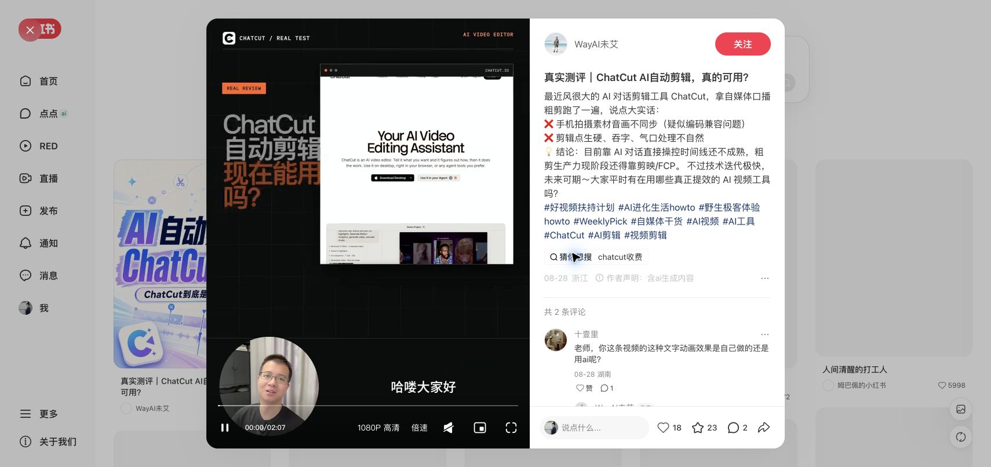Image resolution: width=991 pixels, height=467 pixels.
Task: Toggle the video mute speaker icon
Action: [449, 428]
